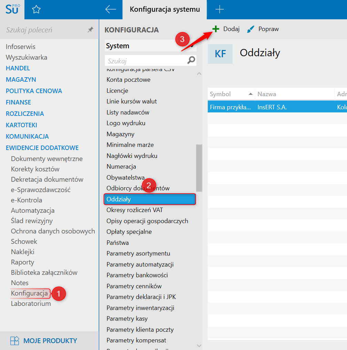Click the green plus Dodaj icon
The height and width of the screenshot is (350, 347).
(216, 29)
